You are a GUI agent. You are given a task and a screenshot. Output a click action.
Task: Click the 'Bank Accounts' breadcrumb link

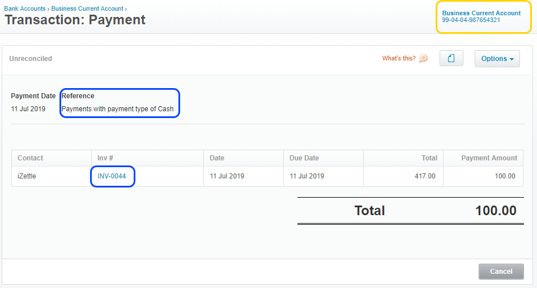25,9
